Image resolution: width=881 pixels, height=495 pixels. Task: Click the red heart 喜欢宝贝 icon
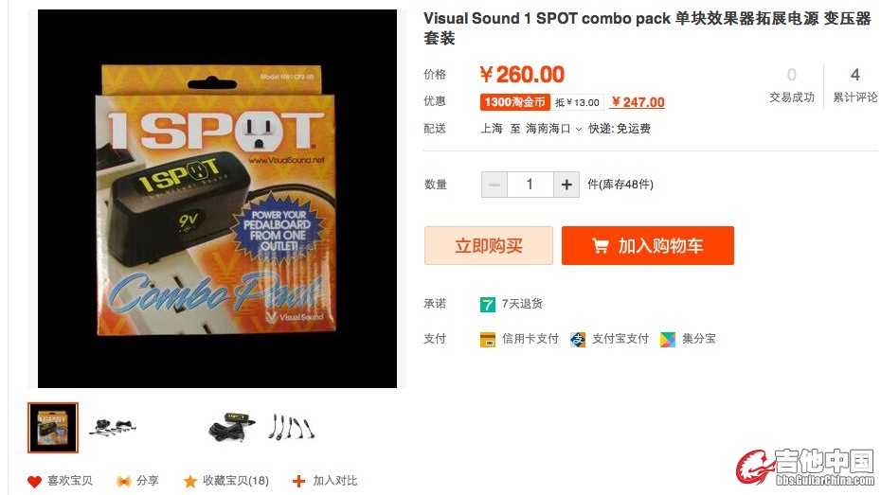34,482
